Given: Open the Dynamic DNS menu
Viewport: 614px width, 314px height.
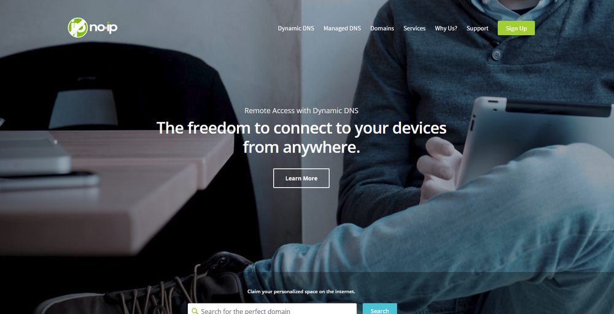Looking at the screenshot, I should point(296,28).
